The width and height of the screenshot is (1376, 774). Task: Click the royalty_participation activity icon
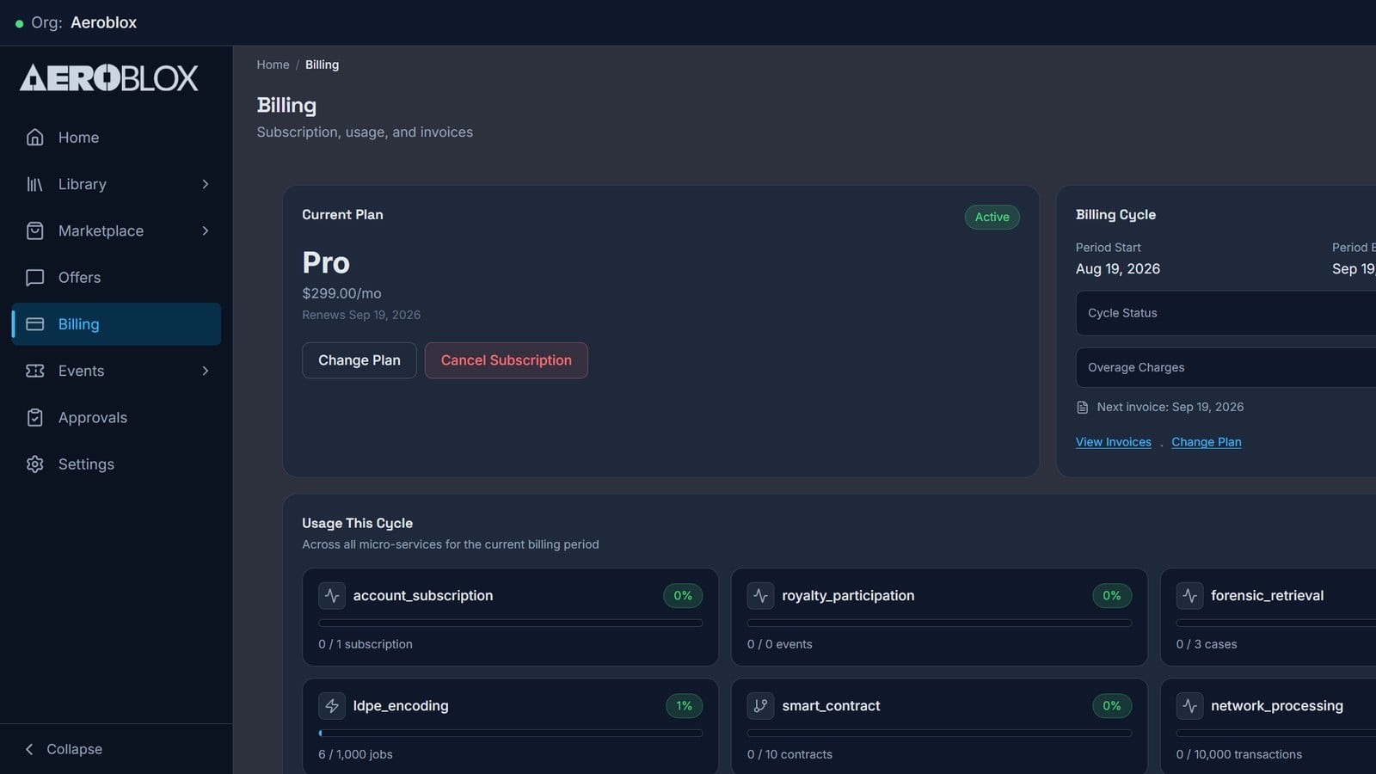(x=760, y=596)
